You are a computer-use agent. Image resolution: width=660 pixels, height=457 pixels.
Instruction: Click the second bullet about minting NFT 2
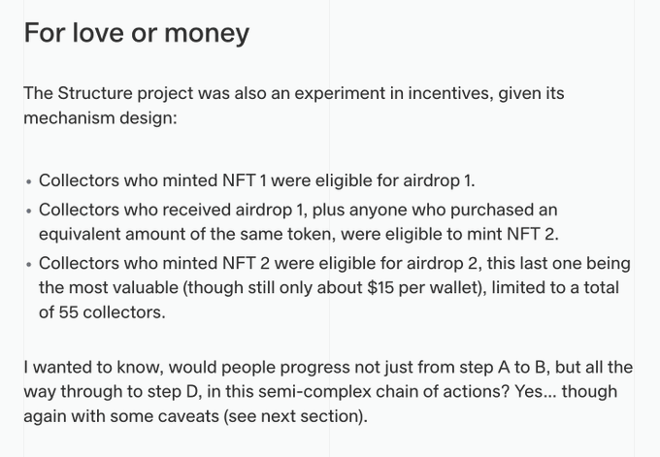(x=297, y=222)
